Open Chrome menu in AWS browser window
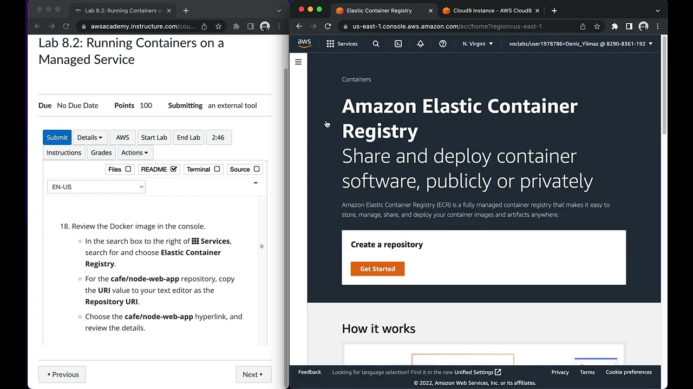Viewport: 693px width, 389px height. 657,26
